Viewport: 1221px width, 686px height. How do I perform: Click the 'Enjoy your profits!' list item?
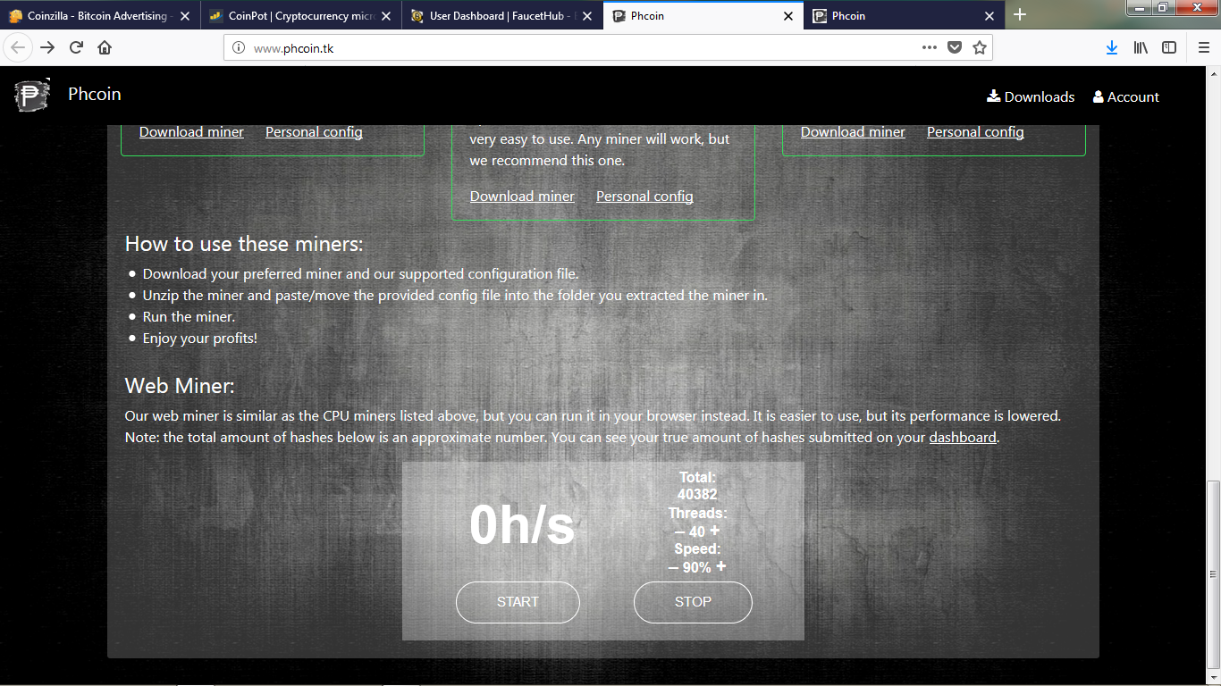point(200,339)
